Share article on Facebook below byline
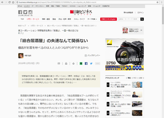Screen dimensions: 164x118 pyautogui.click(x=86, y=63)
